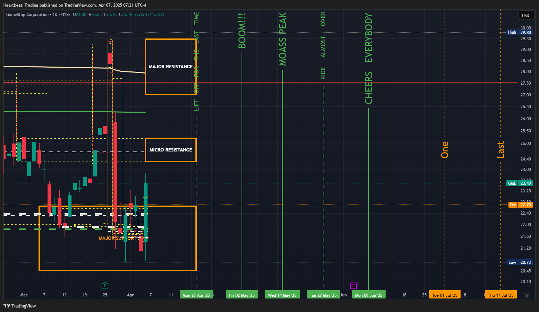Screen dimensions: 539x312
Task: Open the USD currency selector
Action: [x=526, y=15]
